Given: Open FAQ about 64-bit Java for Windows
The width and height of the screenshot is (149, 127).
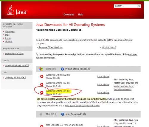Looking at the screenshot, I should tap(82, 106).
